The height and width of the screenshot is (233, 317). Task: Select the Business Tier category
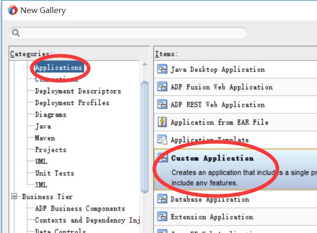(47, 197)
